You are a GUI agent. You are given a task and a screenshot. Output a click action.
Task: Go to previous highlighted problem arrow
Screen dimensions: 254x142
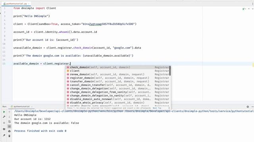249,9
